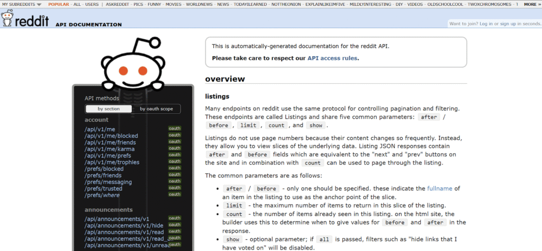Screen dimensions: 542x251
Task: Open the API access rules link
Action: [x=332, y=58]
